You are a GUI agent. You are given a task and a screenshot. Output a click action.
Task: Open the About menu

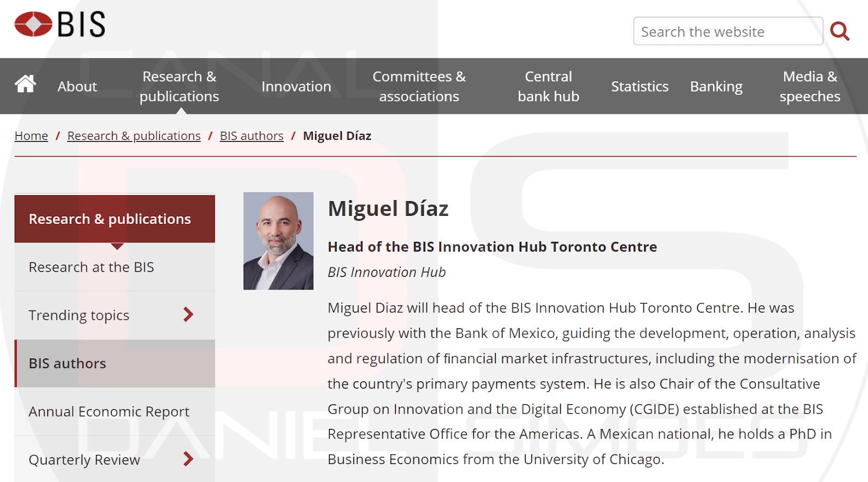[x=77, y=86]
